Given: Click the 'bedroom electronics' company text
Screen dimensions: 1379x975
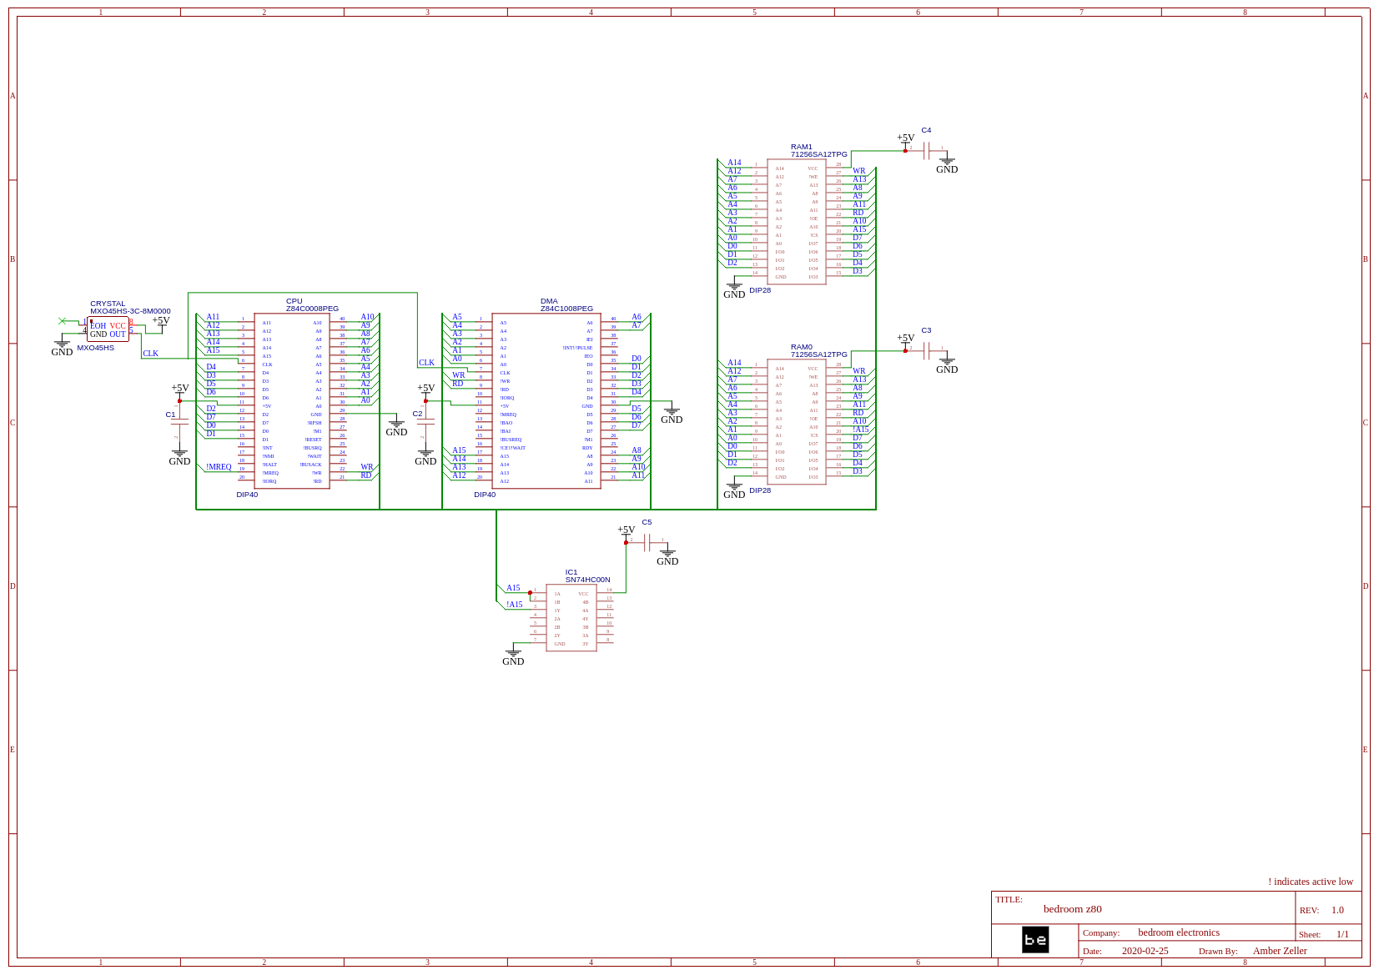Looking at the screenshot, I should click(x=1178, y=932).
